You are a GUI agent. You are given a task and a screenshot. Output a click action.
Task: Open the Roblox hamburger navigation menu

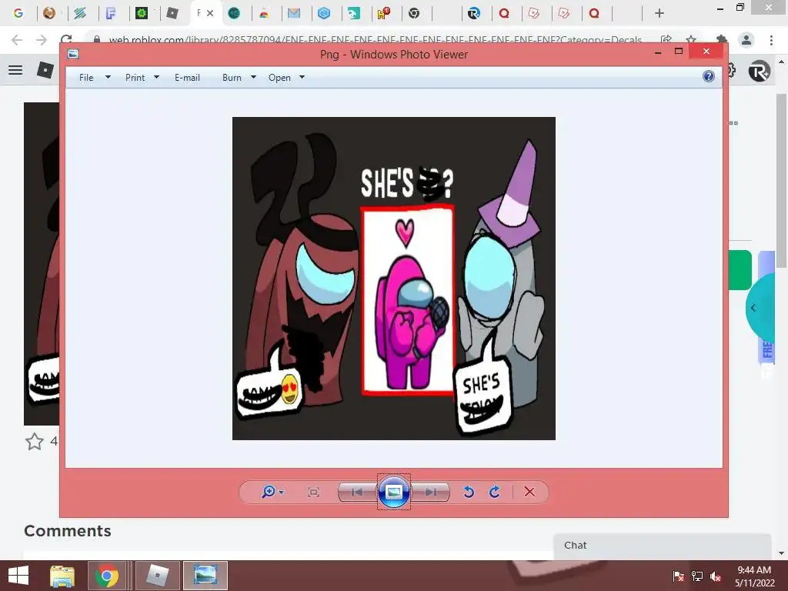pos(15,70)
